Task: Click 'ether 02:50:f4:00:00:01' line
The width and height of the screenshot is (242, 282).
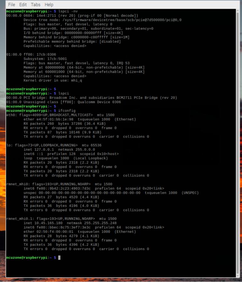Action: click(x=80, y=232)
